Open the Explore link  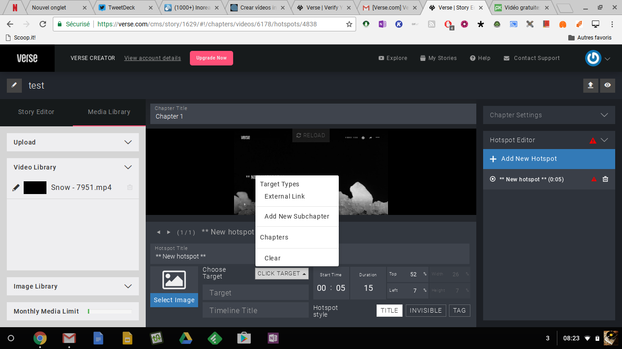[x=393, y=58]
